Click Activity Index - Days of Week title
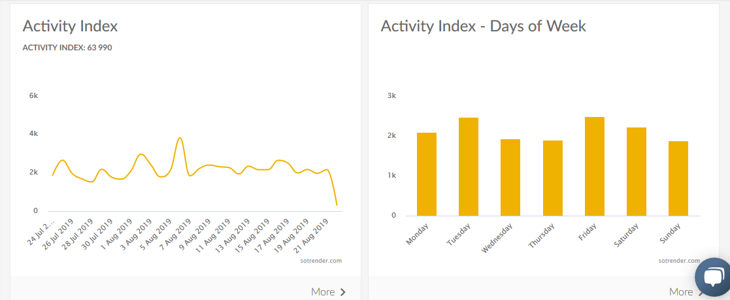 tap(483, 26)
